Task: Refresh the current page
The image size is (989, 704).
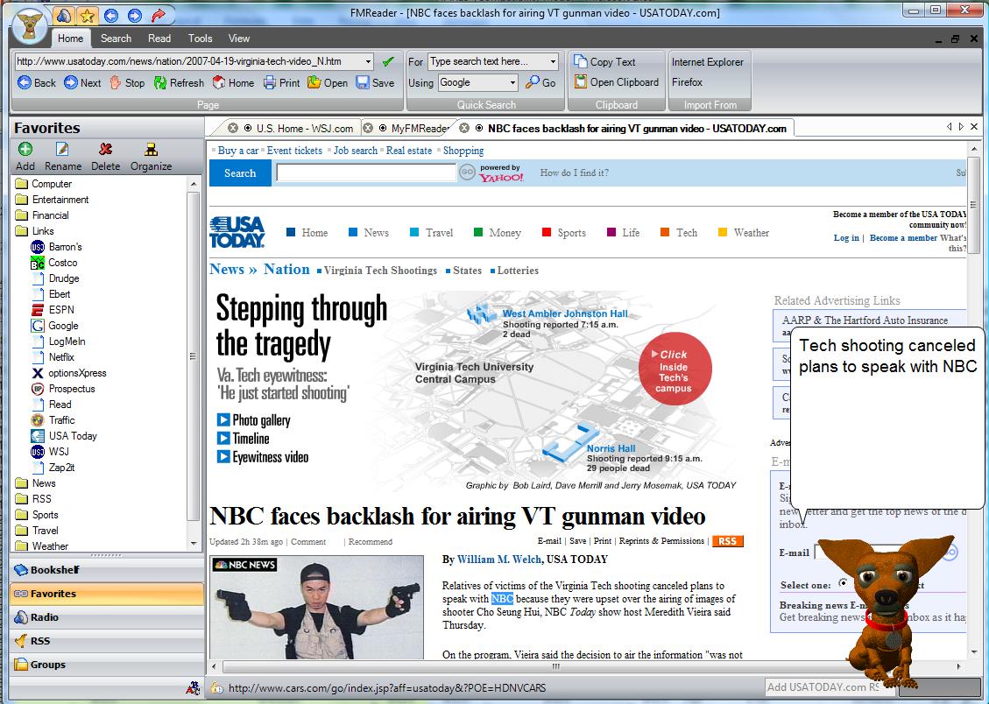Action: 179,82
